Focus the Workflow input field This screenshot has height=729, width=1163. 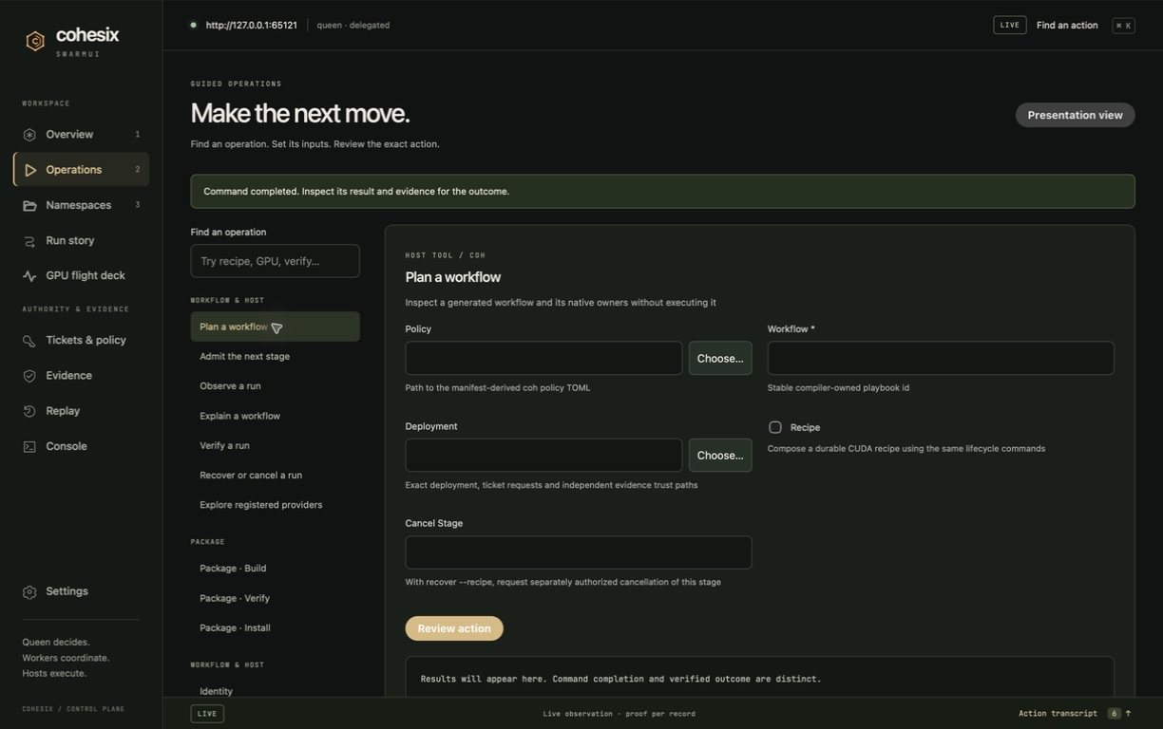point(941,358)
